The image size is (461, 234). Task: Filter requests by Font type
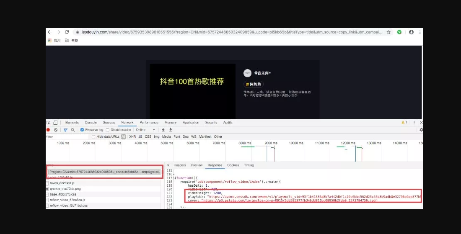(177, 136)
